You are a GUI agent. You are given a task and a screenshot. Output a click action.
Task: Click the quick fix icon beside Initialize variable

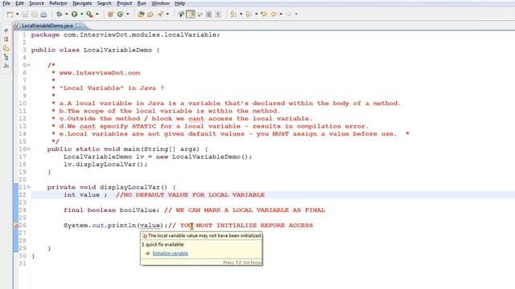[148, 254]
